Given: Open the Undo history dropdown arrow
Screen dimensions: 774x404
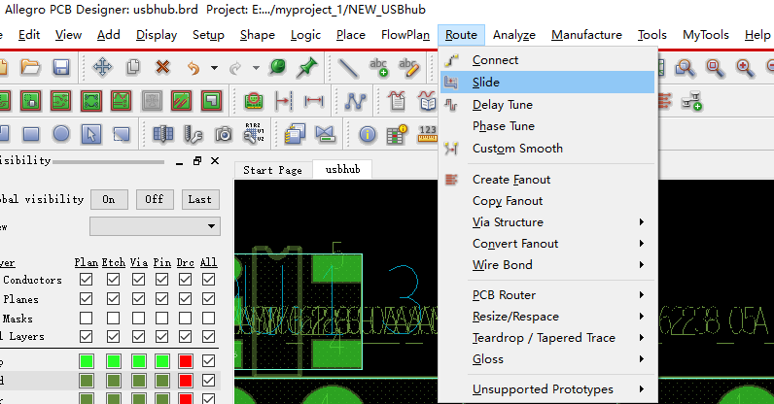Looking at the screenshot, I should (x=214, y=68).
